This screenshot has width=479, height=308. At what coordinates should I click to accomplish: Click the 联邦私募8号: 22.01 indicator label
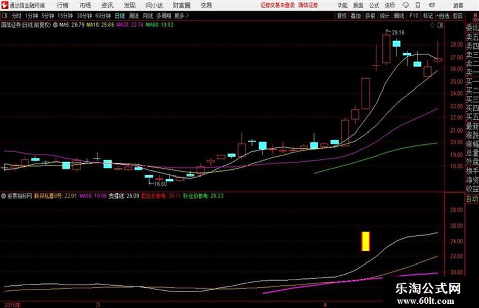click(x=55, y=196)
